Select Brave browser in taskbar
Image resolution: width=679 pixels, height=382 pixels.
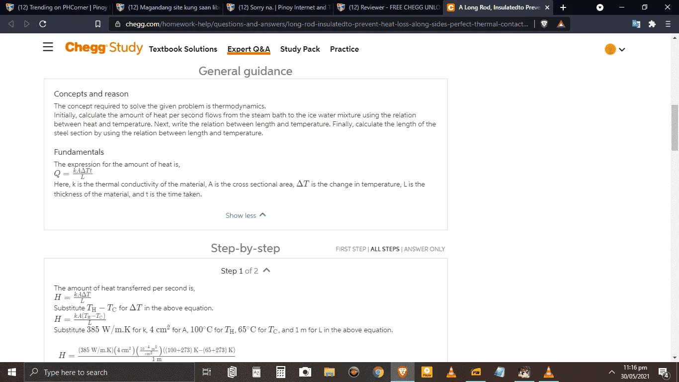pos(403,372)
